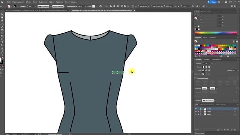The height and width of the screenshot is (135, 240).
Task: Open the Файл menu
Action: point(9,2)
